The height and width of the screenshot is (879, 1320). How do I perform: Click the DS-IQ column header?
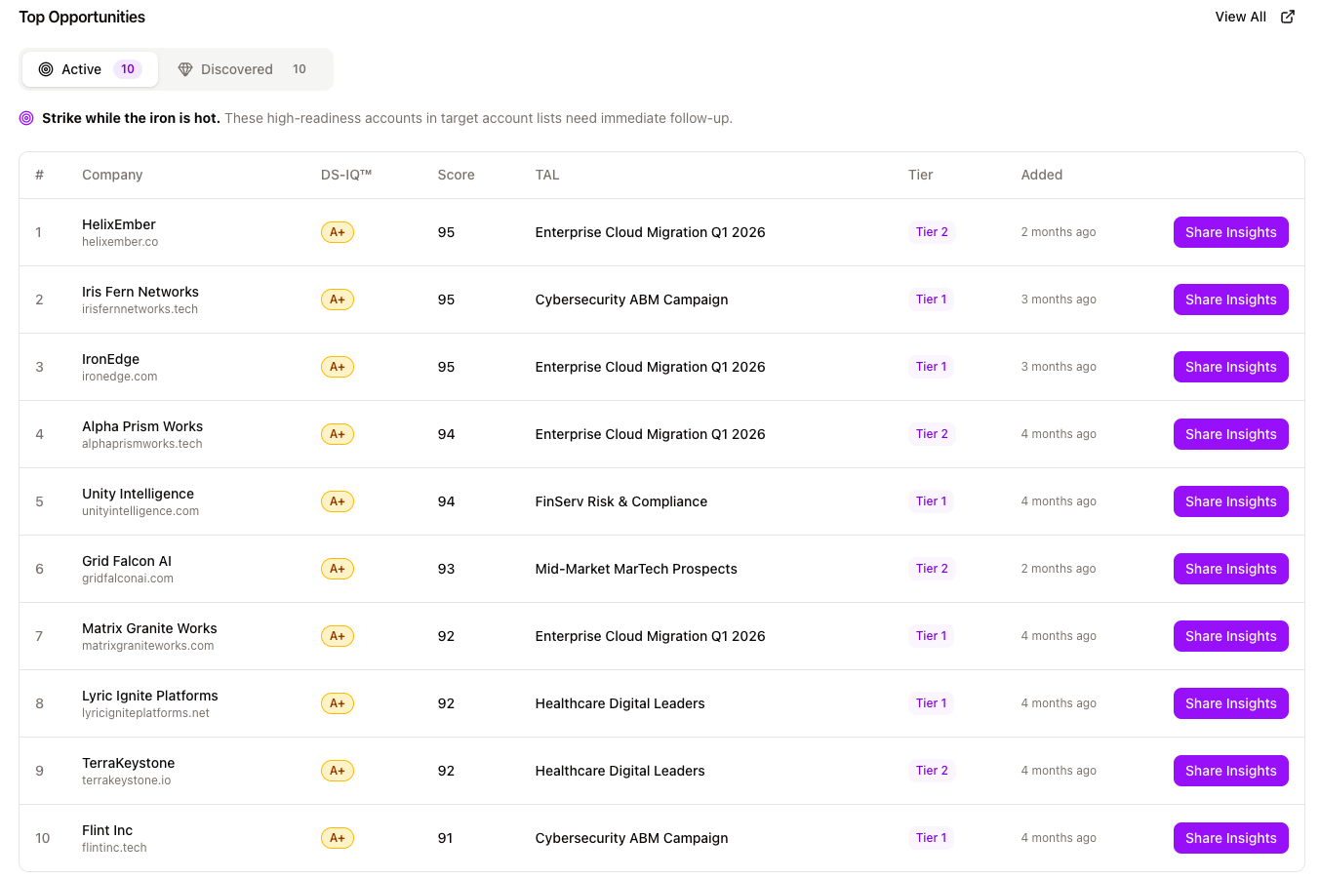346,175
